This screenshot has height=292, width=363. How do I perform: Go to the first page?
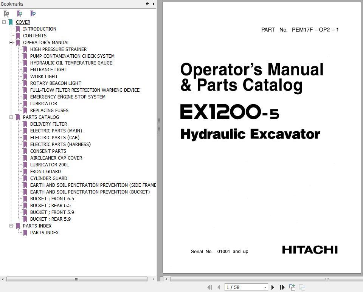pyautogui.click(x=210, y=287)
